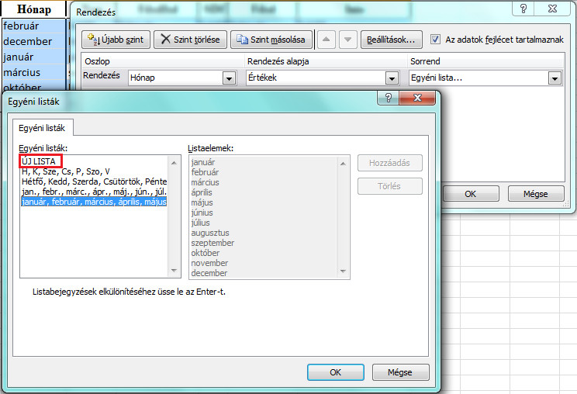Open the Beállítások... options
This screenshot has width=577, height=394.
[391, 40]
